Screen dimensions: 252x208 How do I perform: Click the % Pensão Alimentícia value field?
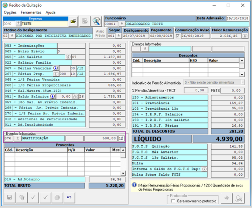coord(196,90)
